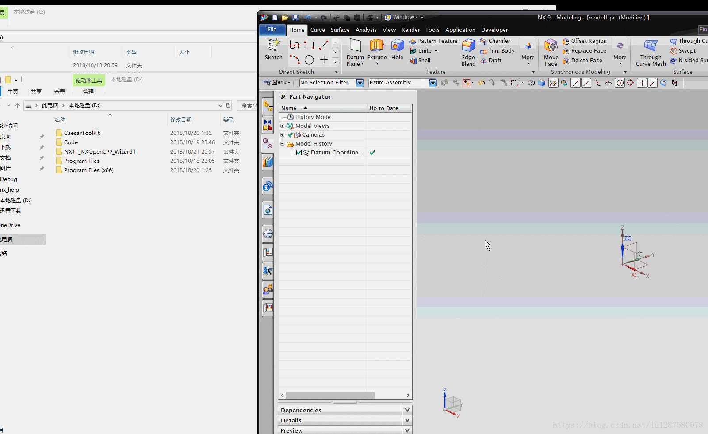
Task: Toggle the Mid Point snap option
Action: click(x=586, y=83)
